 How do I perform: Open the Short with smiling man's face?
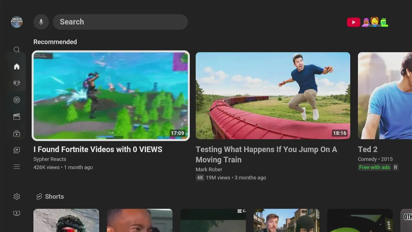[140, 220]
